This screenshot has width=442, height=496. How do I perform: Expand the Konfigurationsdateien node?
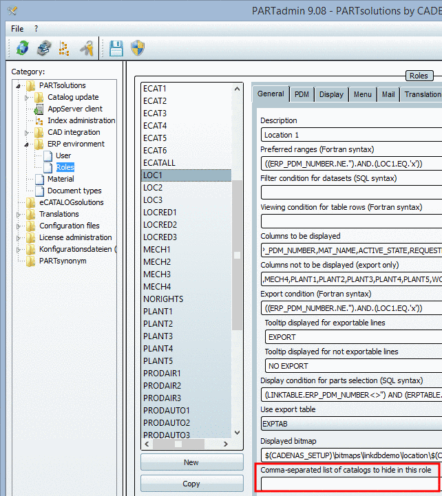pos(19,250)
